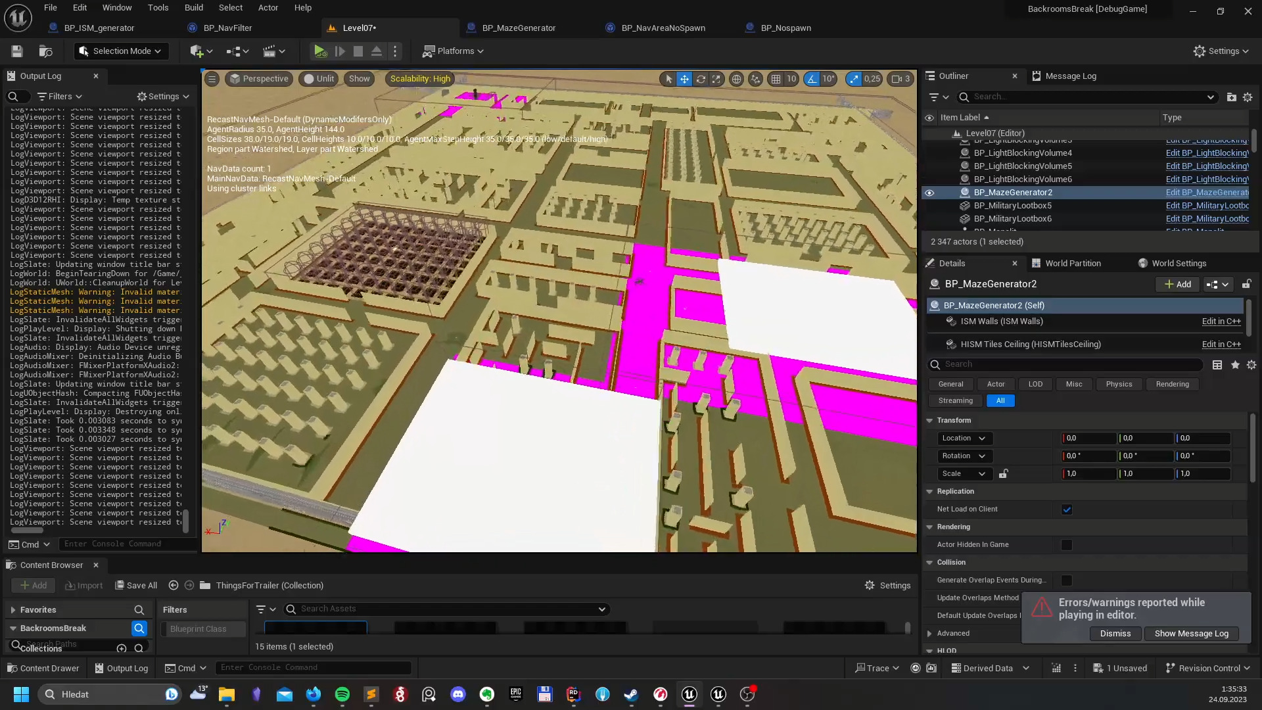
Task: Select the rotate gizmo tool in viewport
Action: (x=701, y=79)
